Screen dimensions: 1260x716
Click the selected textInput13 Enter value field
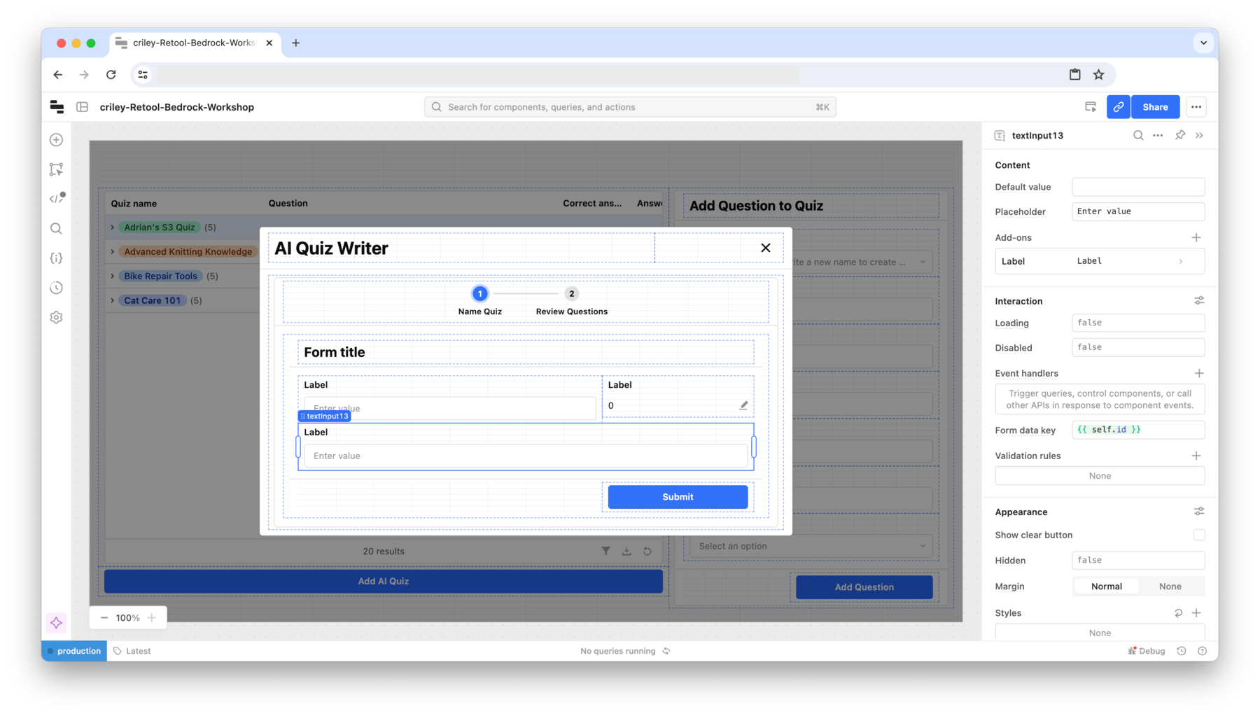click(x=526, y=456)
